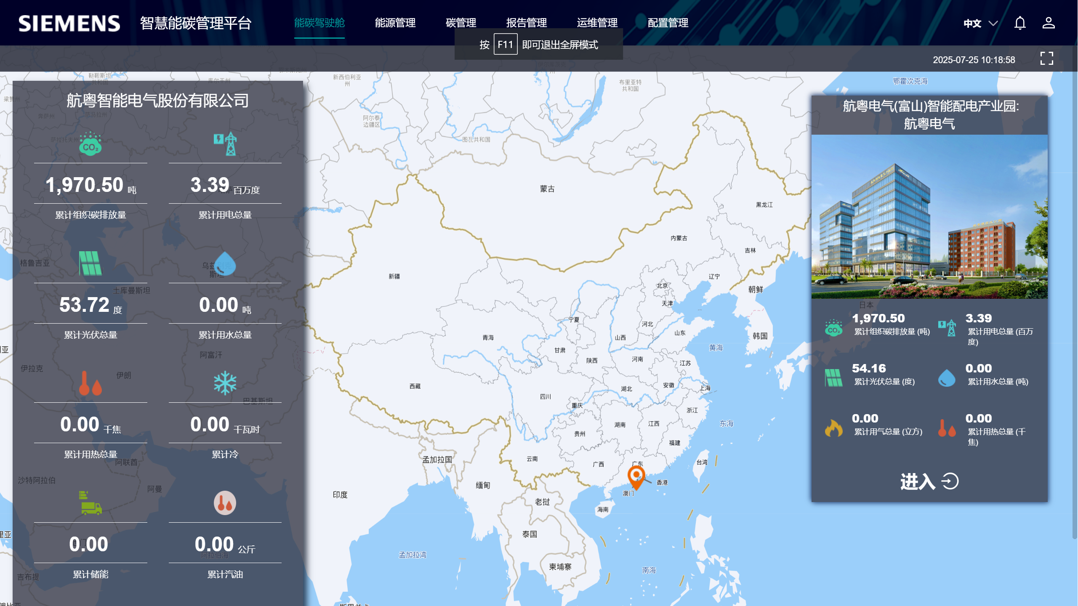Click the SIEMENS logo
Screen dimensions: 1078x606
(x=69, y=23)
